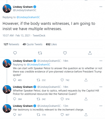The height and width of the screenshot is (120, 105).
Task: Reply to the main 'multiple witnesses' tweet
Action: (x=15, y=53)
